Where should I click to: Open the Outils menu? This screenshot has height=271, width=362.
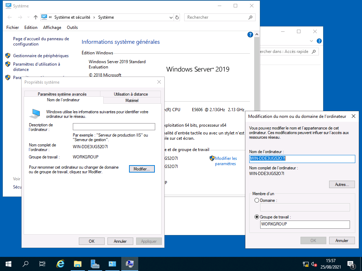[x=72, y=28]
